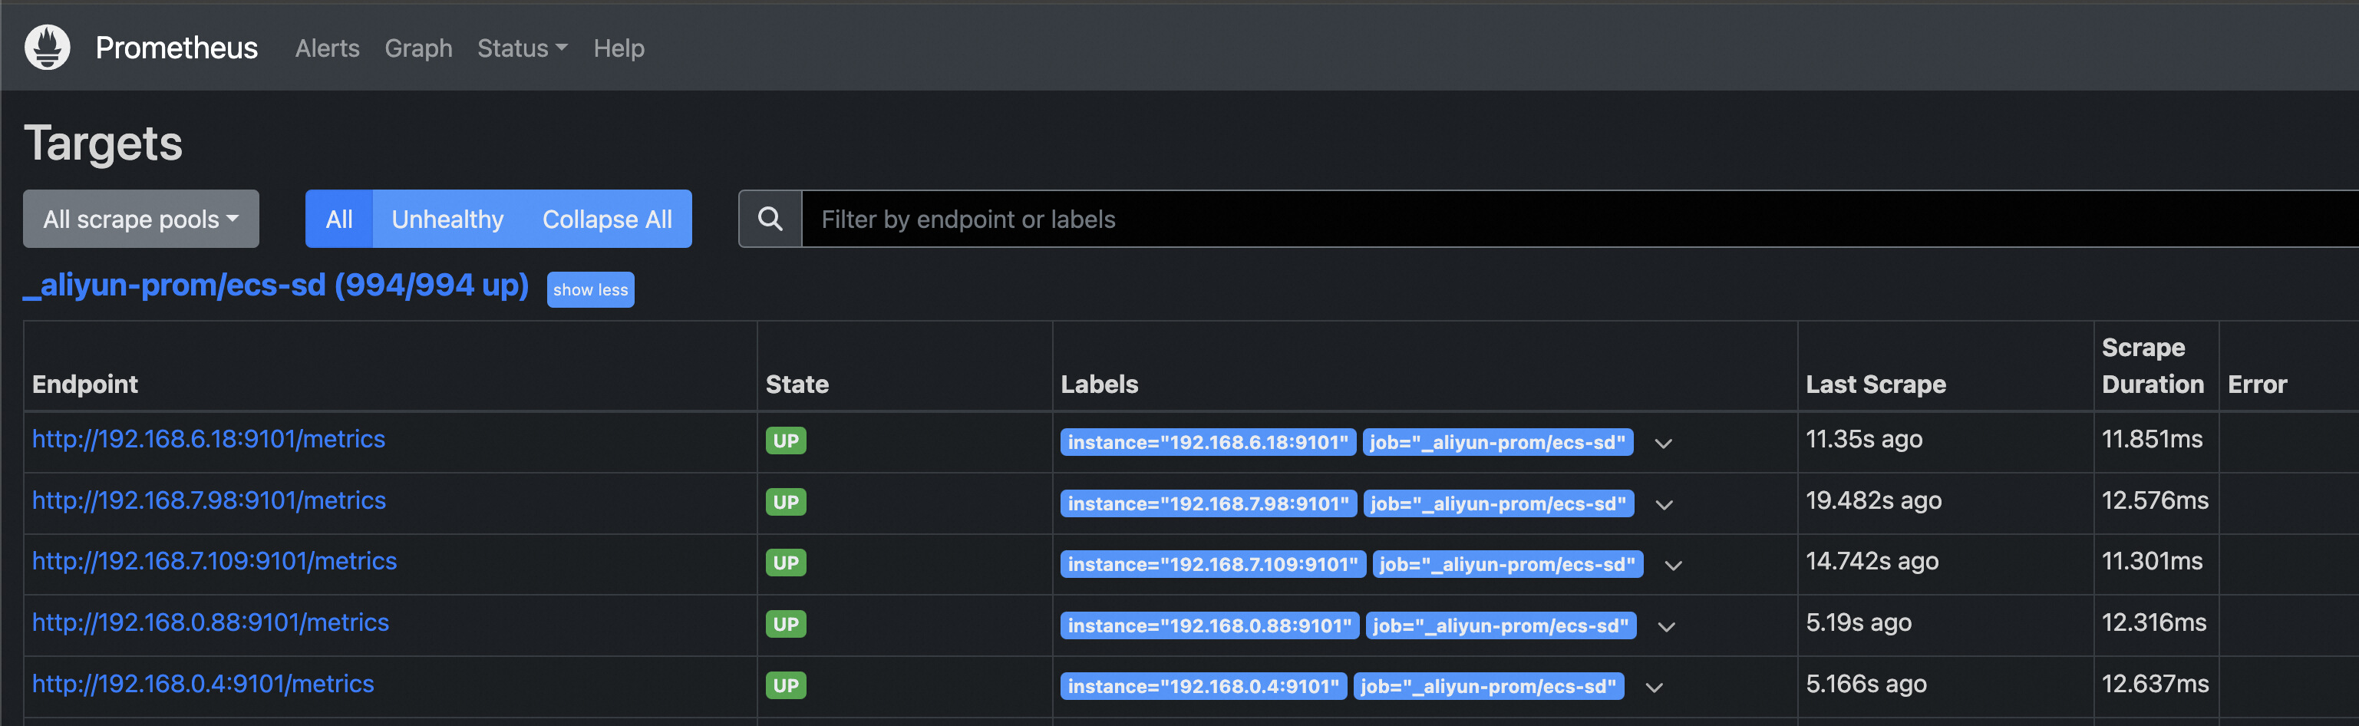Expand labels for 192.168.6.18 target
The image size is (2359, 726).
coord(1663,443)
